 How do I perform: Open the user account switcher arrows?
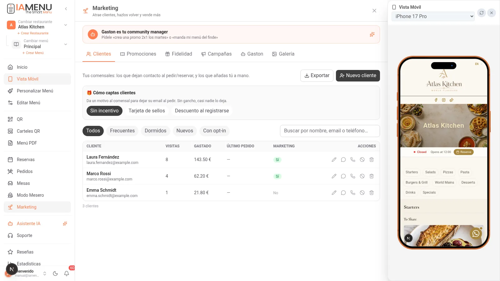pyautogui.click(x=45, y=274)
